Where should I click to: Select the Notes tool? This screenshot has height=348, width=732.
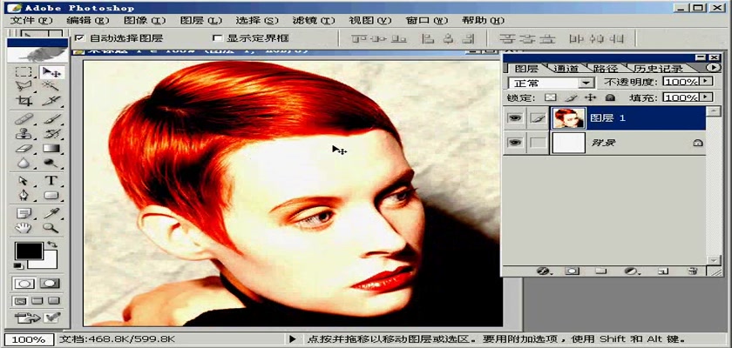point(24,213)
